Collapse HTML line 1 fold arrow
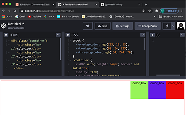This screenshot has width=186, height=115. [9, 41]
